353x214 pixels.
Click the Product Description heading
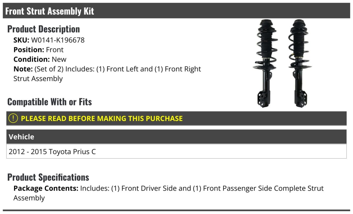pos(44,29)
